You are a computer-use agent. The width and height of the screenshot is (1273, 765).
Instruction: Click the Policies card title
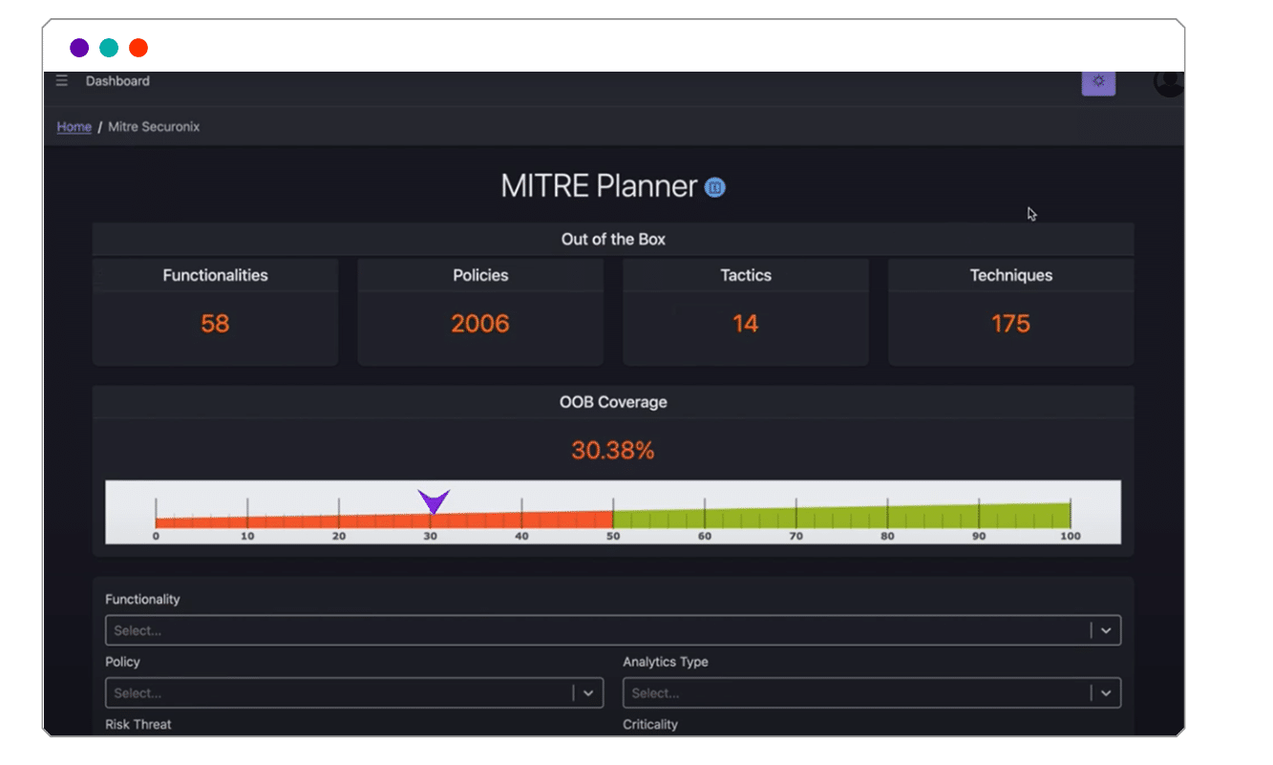click(x=480, y=275)
